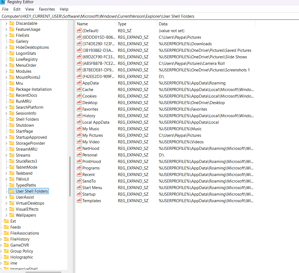Select the FileAssociations key in tree

click(25, 233)
